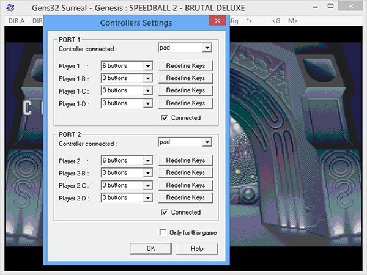Redefine Keys for Player 1-B
Viewport: 367px width, 275px height.
pyautogui.click(x=185, y=78)
